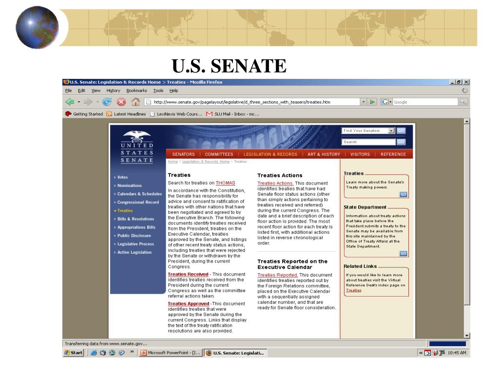
Task: Open the Treaties Approved link
Action: point(189,304)
